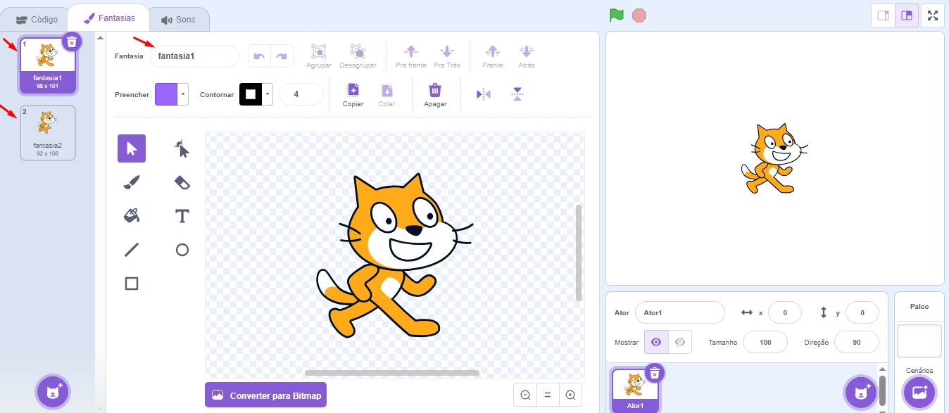This screenshot has width=949, height=413.
Task: Show the sprite with eye icon
Action: click(x=656, y=342)
